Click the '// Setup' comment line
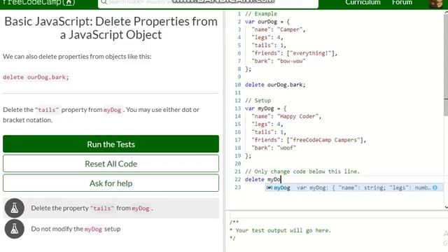Image resolution: width=448 pixels, height=252 pixels. 258,101
